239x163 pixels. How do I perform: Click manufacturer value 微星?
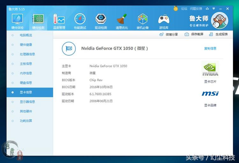[x=92, y=73]
